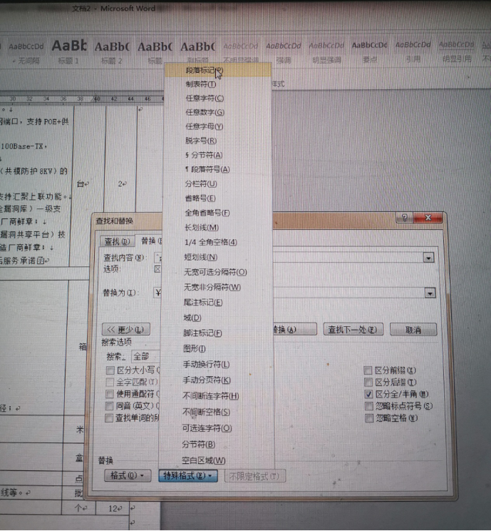Click the help question mark button in dialog
This screenshot has height=531, width=491.
coord(404,218)
